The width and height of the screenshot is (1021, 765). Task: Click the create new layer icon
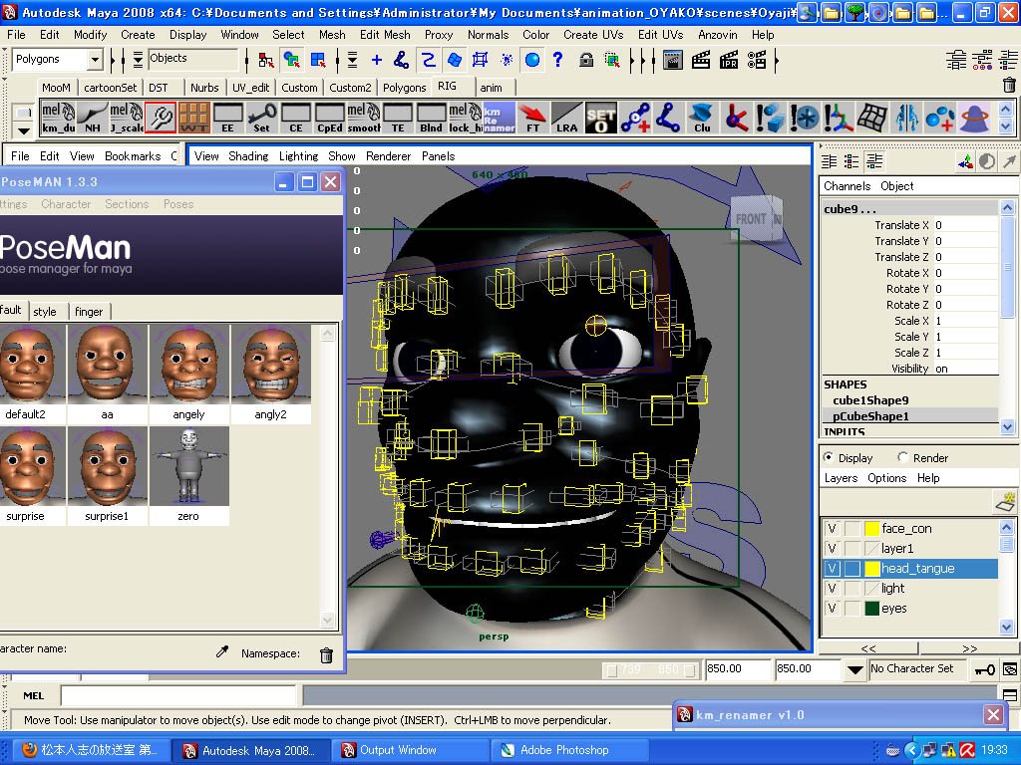[1006, 502]
